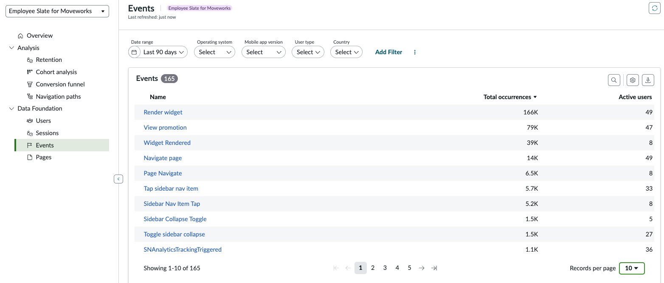Open the events table search icon
This screenshot has height=283, width=664.
(x=614, y=80)
